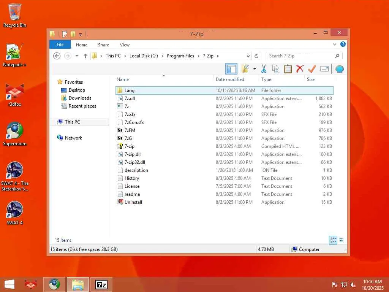Click the Copy toolbar icon
This screenshot has height=292, width=389.
pyautogui.click(x=276, y=69)
